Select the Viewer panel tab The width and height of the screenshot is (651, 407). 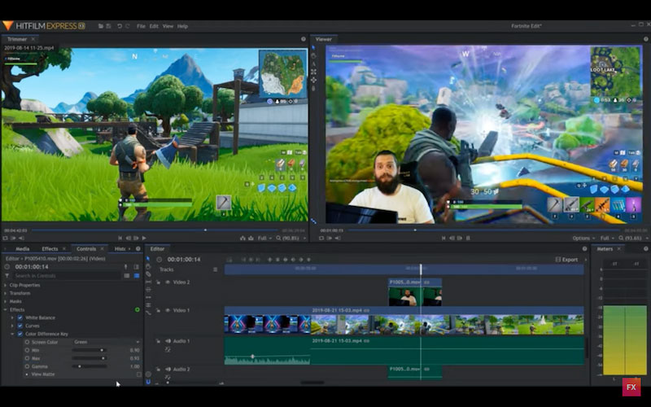pyautogui.click(x=323, y=39)
